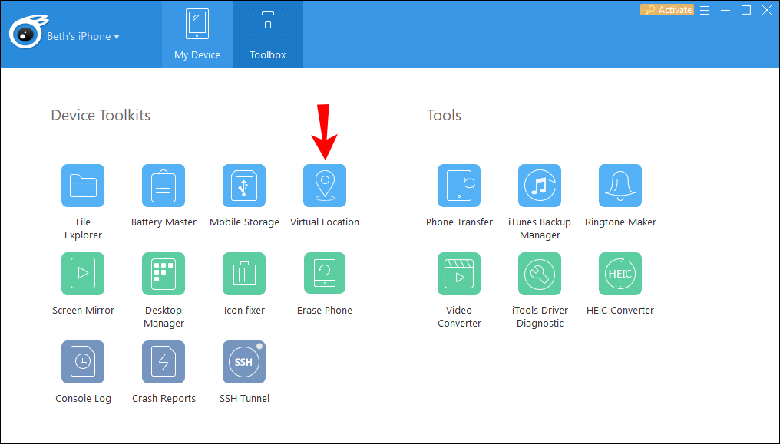Switch to the My Device tab
The image size is (780, 444).
197,35
